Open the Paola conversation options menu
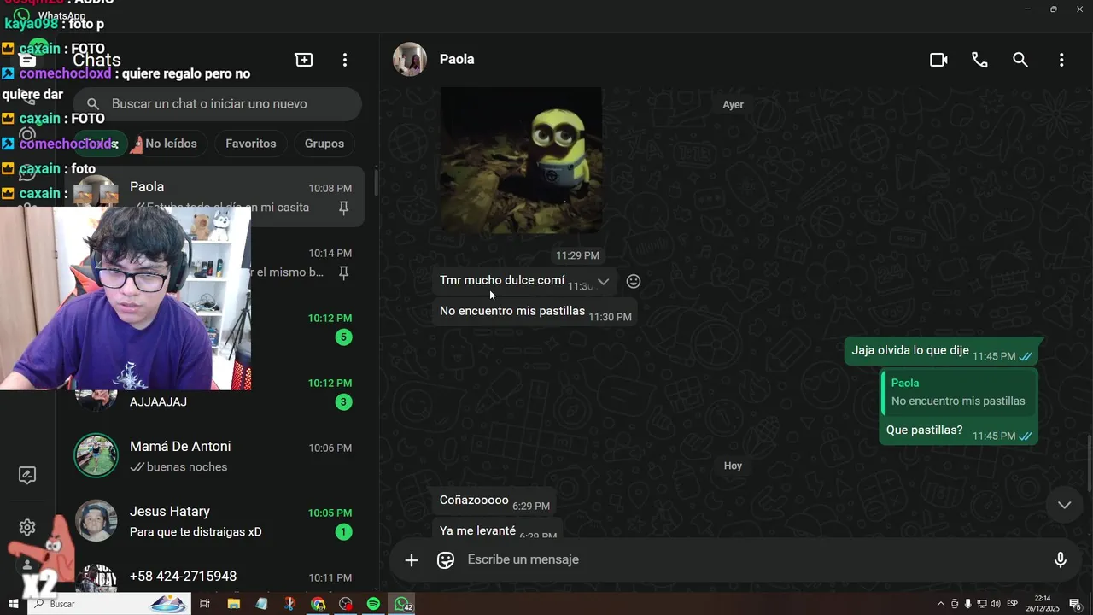 click(x=1061, y=60)
